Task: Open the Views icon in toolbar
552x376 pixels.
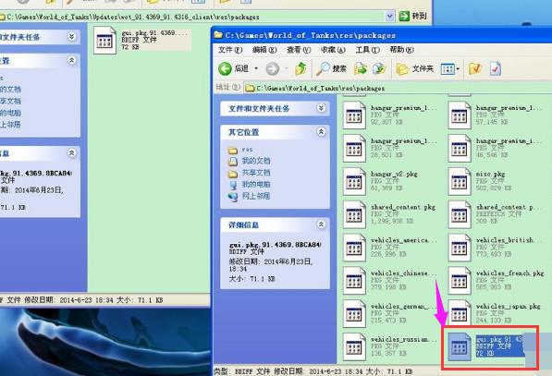Action: click(x=450, y=69)
